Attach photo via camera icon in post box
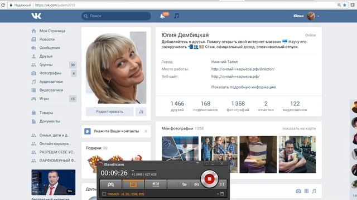Viewport: 357px width, 200px height. (x=298, y=191)
